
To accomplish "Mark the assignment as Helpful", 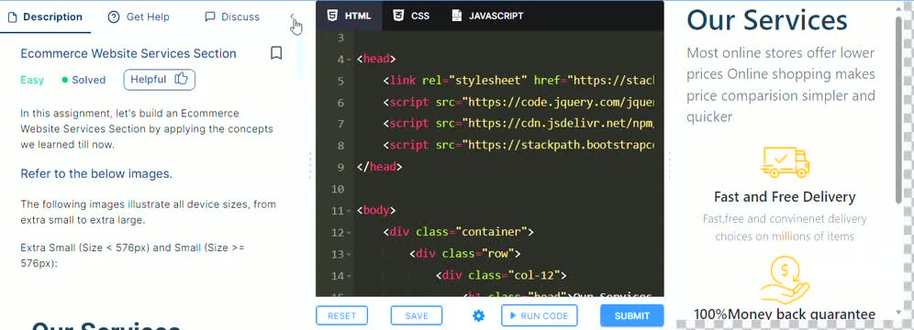I will (x=159, y=80).
